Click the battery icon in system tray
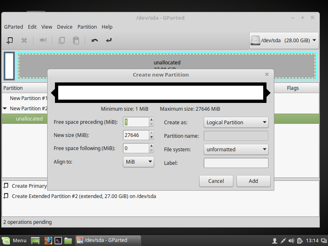The image size is (328, 246). (x=300, y=241)
